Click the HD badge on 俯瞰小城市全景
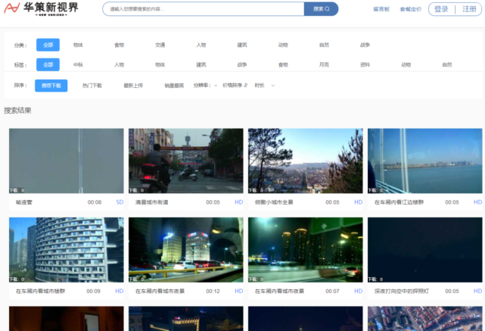This screenshot has height=331, width=485. (x=358, y=202)
